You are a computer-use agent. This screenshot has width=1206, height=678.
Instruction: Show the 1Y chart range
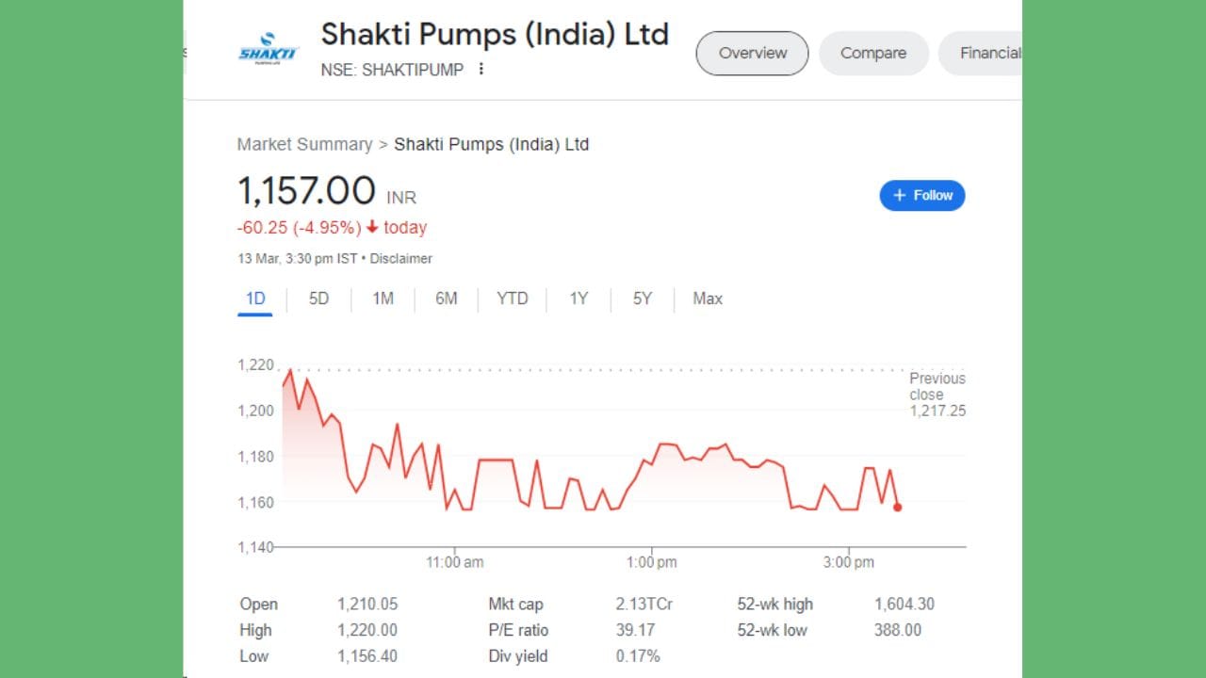pos(579,299)
